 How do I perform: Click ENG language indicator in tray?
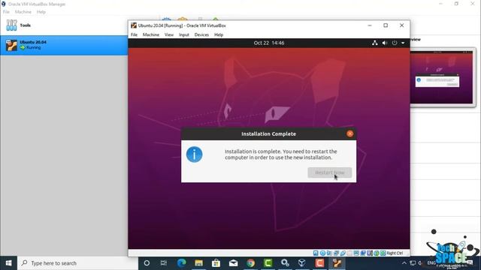[x=431, y=263]
